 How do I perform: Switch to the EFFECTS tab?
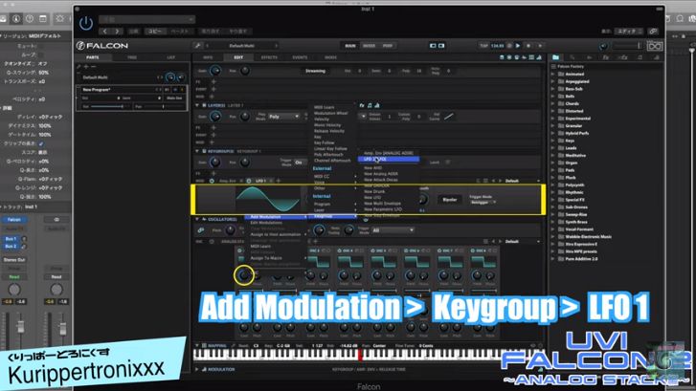click(x=269, y=57)
